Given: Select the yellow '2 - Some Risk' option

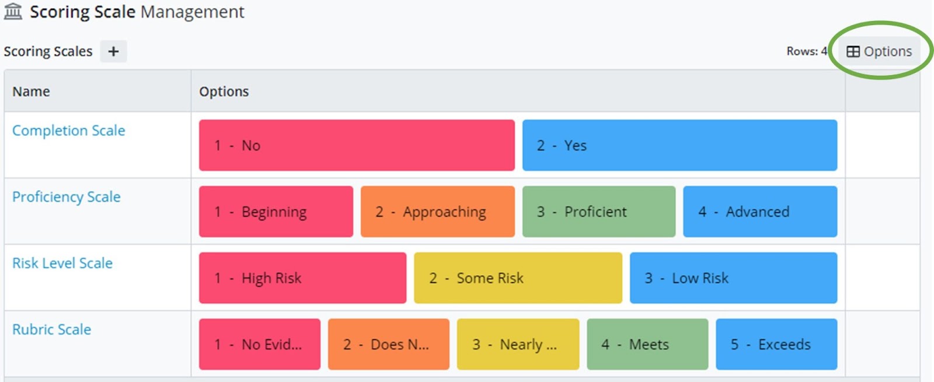Looking at the screenshot, I should 518,278.
